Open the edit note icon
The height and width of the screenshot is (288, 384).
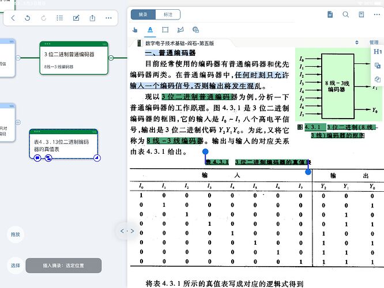point(76,18)
